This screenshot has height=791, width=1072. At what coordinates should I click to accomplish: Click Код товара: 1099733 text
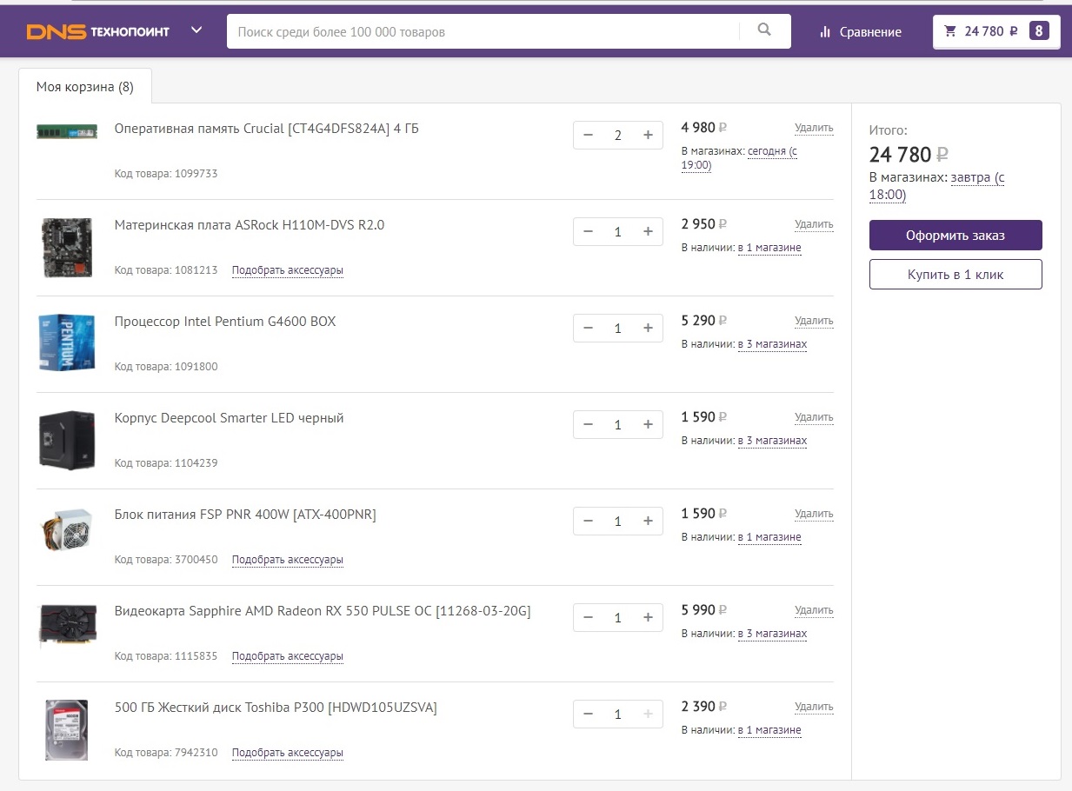tap(166, 174)
